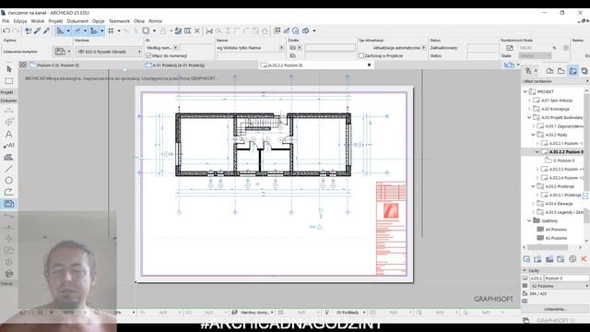590x332 pixels.
Task: Click the 'Ustawienia...' button
Action: [x=555, y=309]
